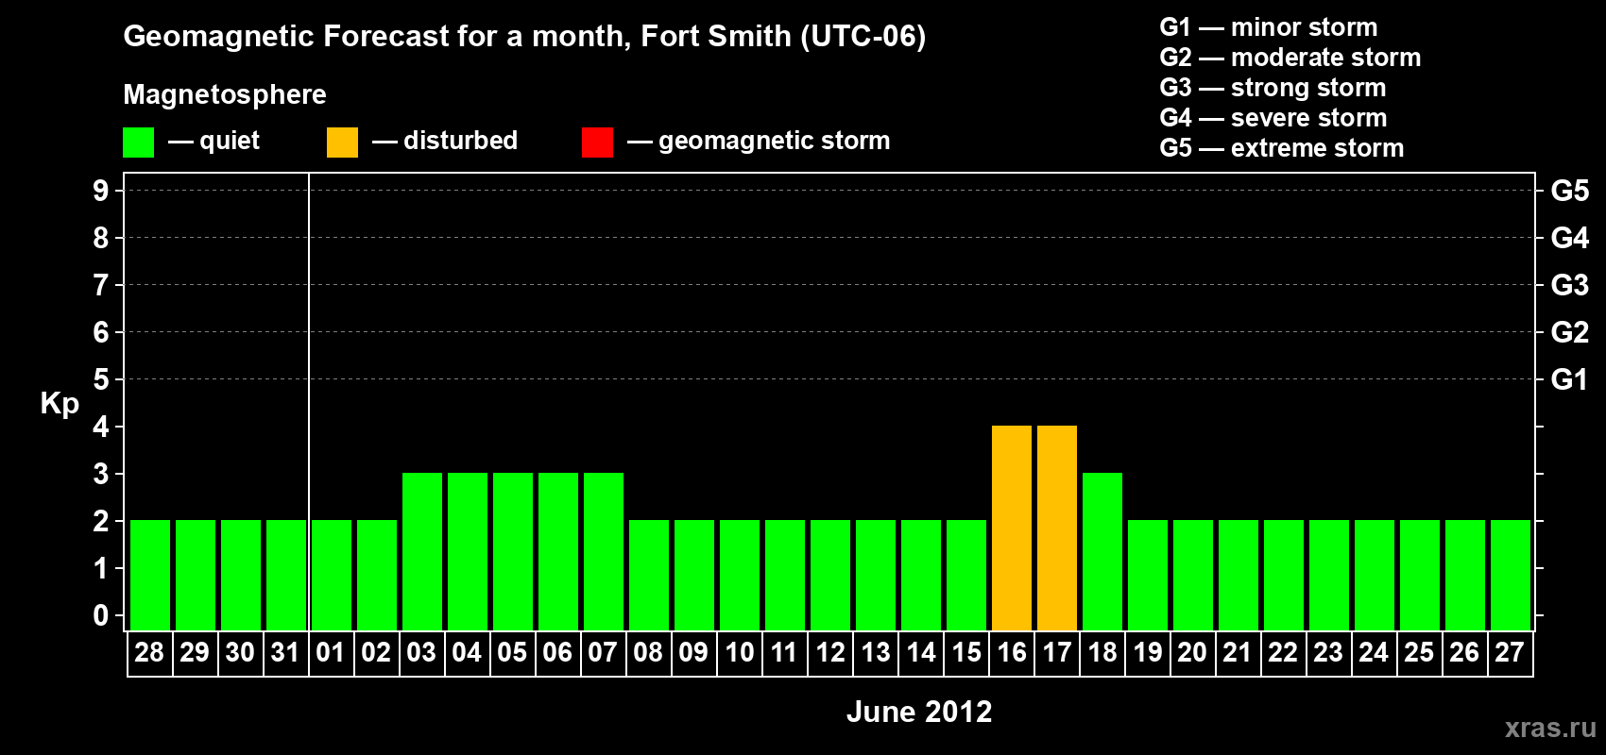Click the green quiet legend swatch
1606x755 pixels.
[x=138, y=143]
